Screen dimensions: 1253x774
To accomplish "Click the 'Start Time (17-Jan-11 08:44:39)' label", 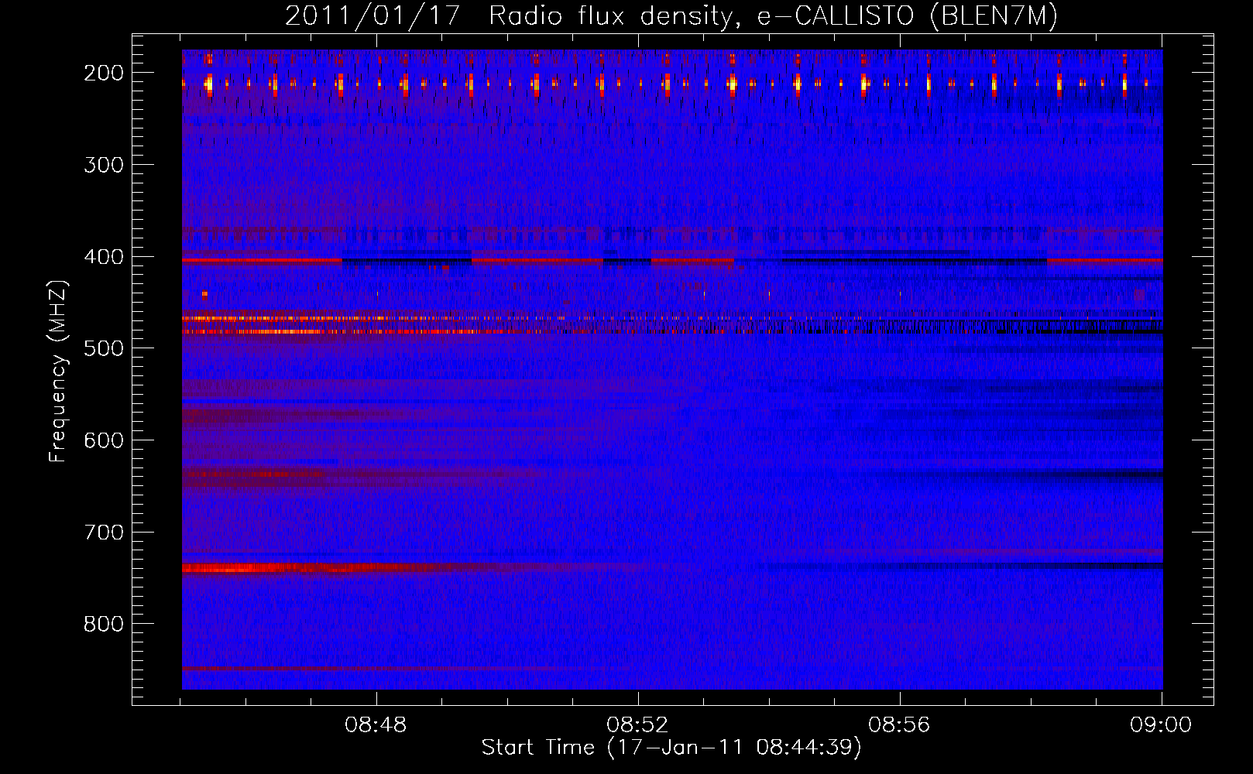I will tap(671, 748).
